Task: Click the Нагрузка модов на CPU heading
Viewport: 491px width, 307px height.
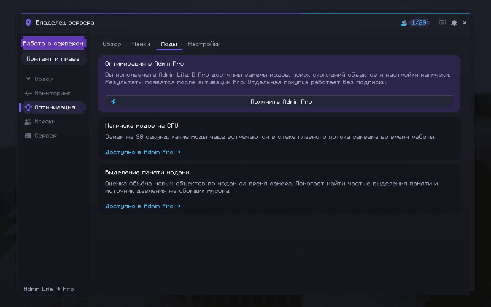Action: pyautogui.click(x=141, y=126)
